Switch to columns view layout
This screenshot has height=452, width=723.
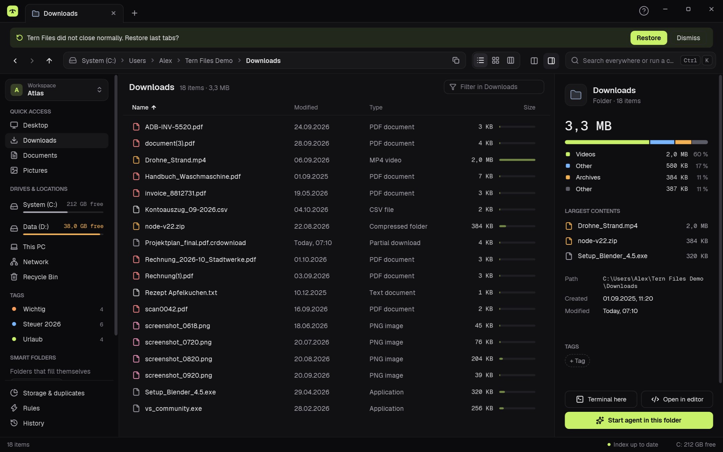[510, 60]
